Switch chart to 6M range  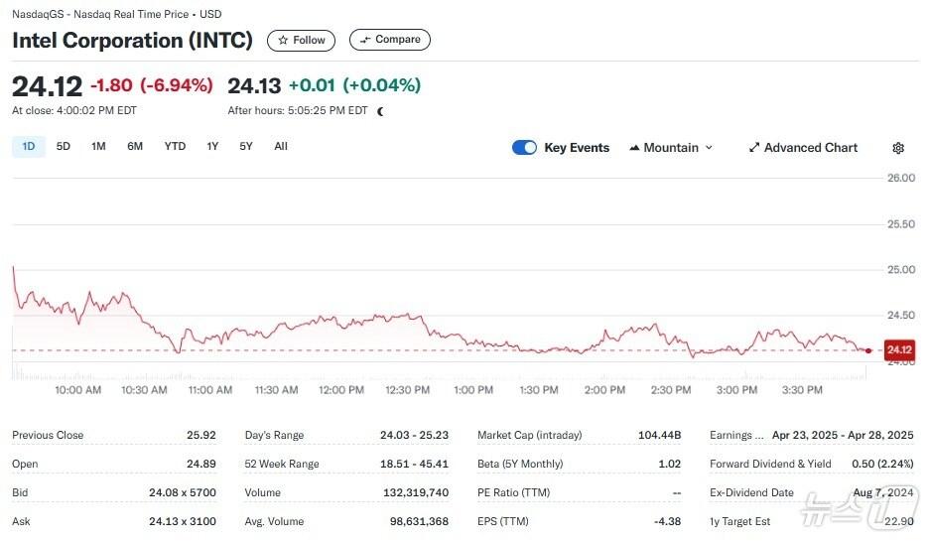[x=135, y=147]
